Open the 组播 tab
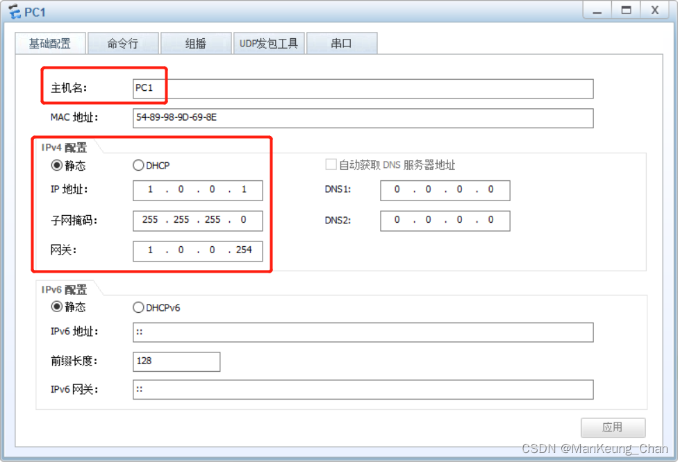The width and height of the screenshot is (678, 462). [x=196, y=43]
